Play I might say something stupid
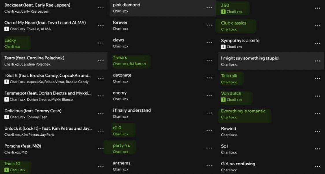 (250, 58)
